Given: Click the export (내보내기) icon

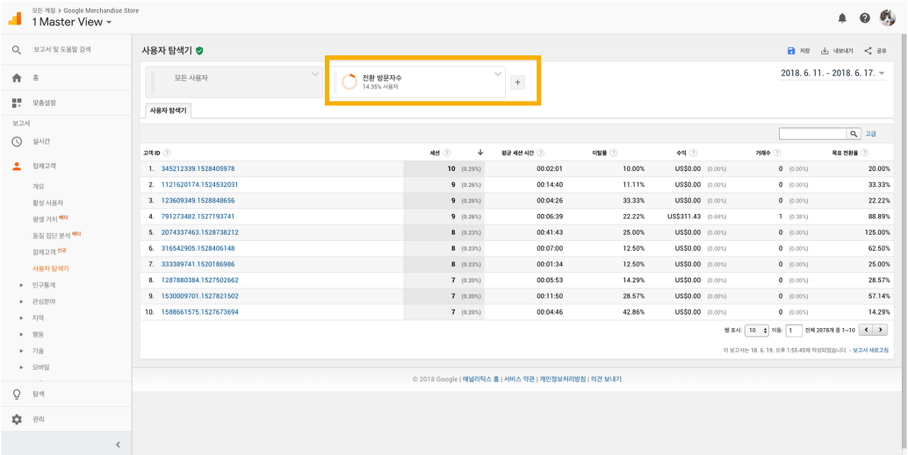Looking at the screenshot, I should [825, 51].
